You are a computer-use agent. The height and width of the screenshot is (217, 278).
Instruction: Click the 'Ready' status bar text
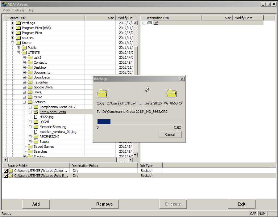pos(6,214)
